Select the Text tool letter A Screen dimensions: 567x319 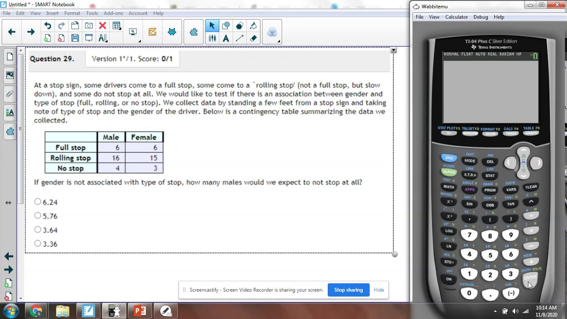tap(226, 38)
